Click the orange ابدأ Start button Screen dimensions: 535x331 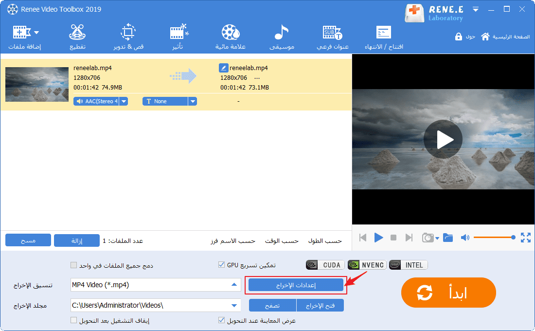point(448,293)
